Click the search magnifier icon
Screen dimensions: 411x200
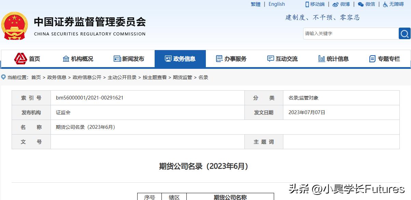(x=405, y=33)
